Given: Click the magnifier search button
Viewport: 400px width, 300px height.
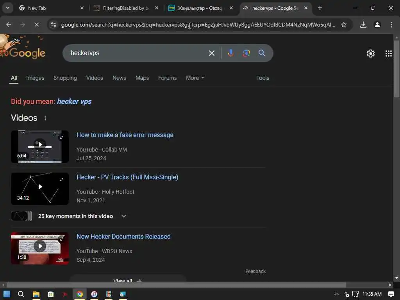Looking at the screenshot, I should click(262, 53).
